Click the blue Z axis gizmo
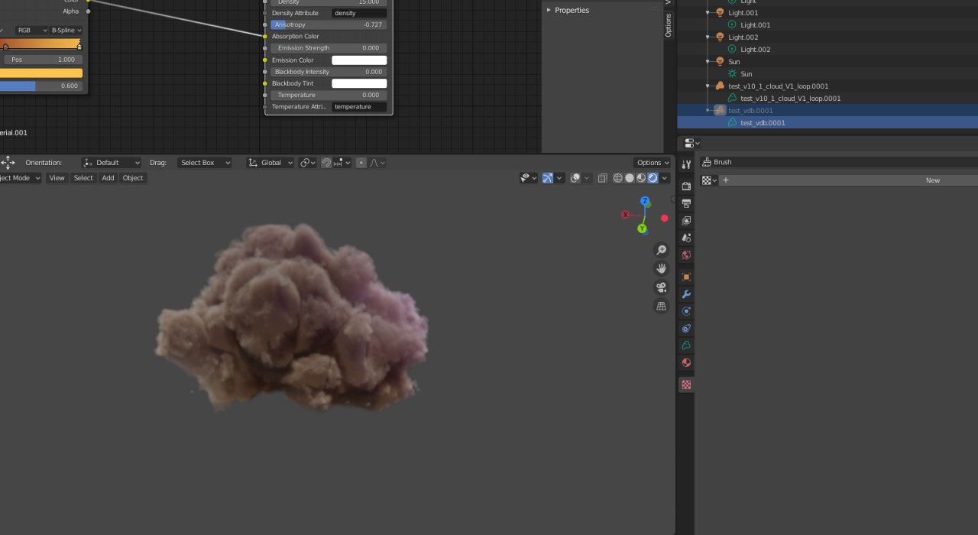The height and width of the screenshot is (535, 978). [645, 202]
